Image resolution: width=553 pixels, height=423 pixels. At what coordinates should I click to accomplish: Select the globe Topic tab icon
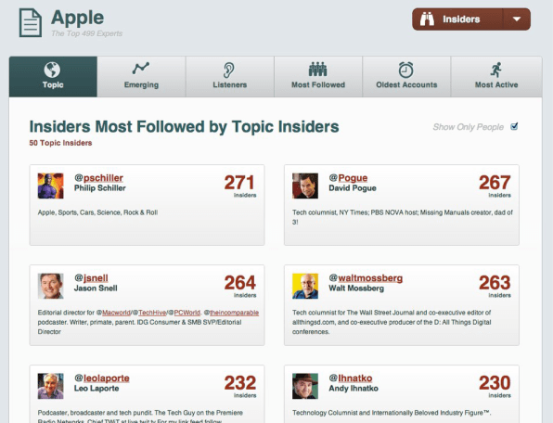tap(52, 70)
